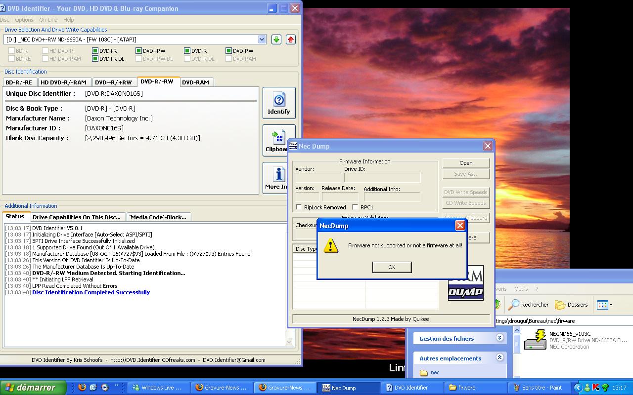Open the Help menu in DVD Identifier
633x395 pixels.
pos(68,20)
